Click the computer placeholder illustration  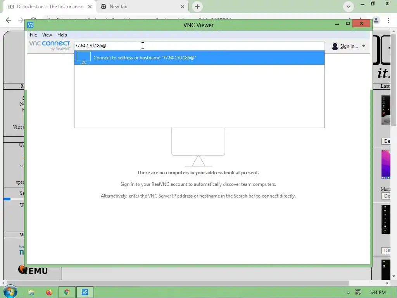tap(198, 147)
